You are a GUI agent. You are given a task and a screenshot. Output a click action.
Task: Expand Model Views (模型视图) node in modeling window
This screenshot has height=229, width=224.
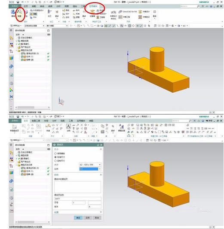point(16,41)
